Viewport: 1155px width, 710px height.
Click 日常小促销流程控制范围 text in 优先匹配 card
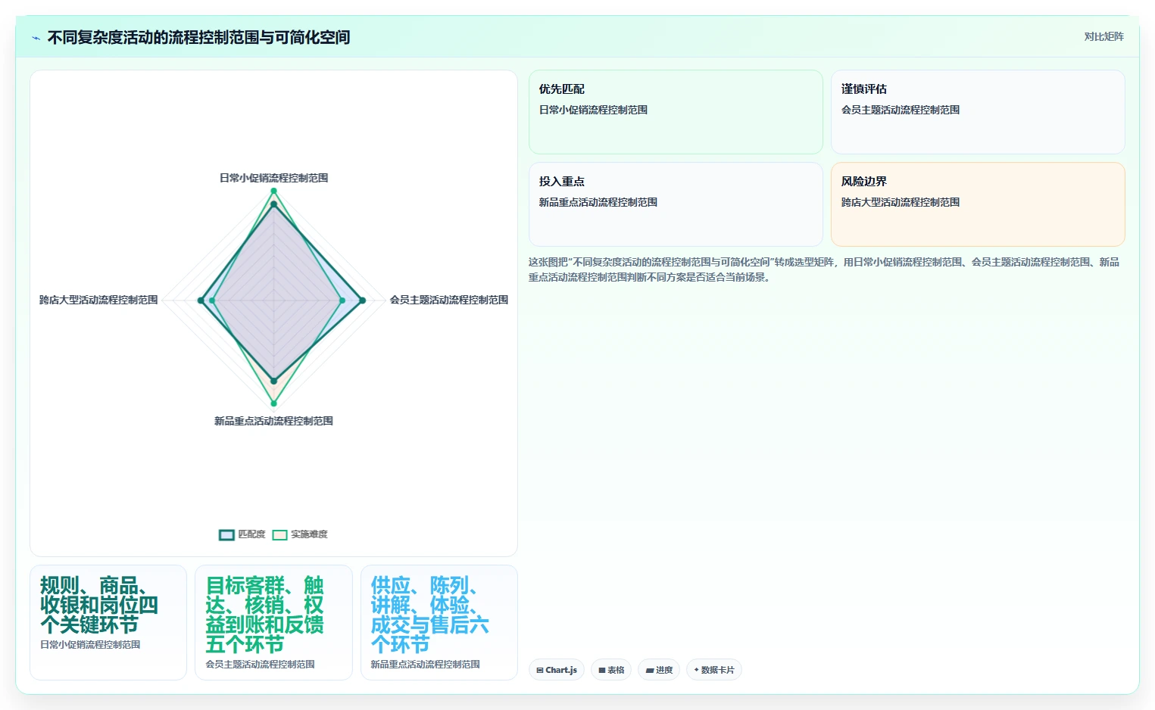[593, 110]
